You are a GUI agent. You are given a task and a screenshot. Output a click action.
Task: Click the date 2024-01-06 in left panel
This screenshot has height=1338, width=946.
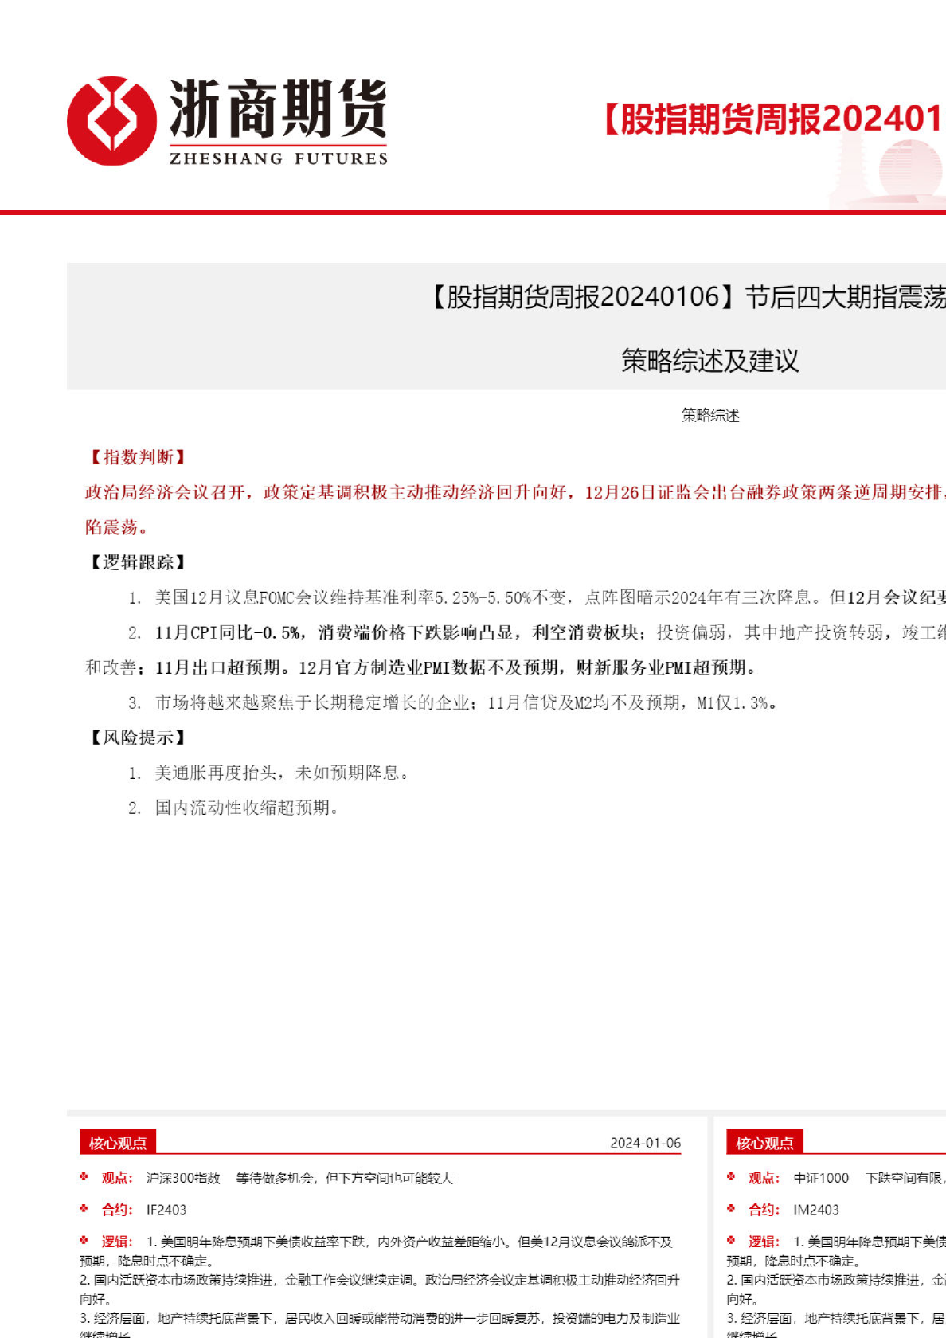click(645, 1143)
